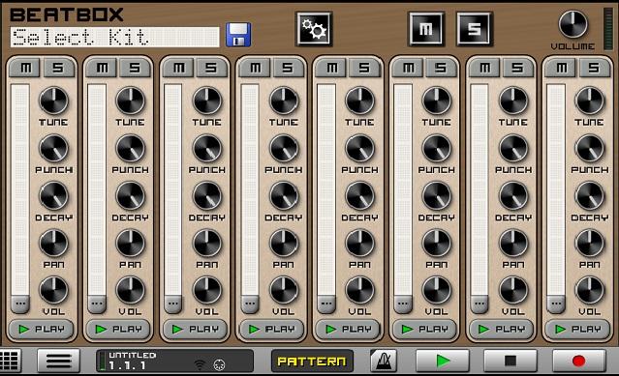Image resolution: width=619 pixels, height=376 pixels.
Task: Click the Play button on channel two
Action: pyautogui.click(x=118, y=330)
